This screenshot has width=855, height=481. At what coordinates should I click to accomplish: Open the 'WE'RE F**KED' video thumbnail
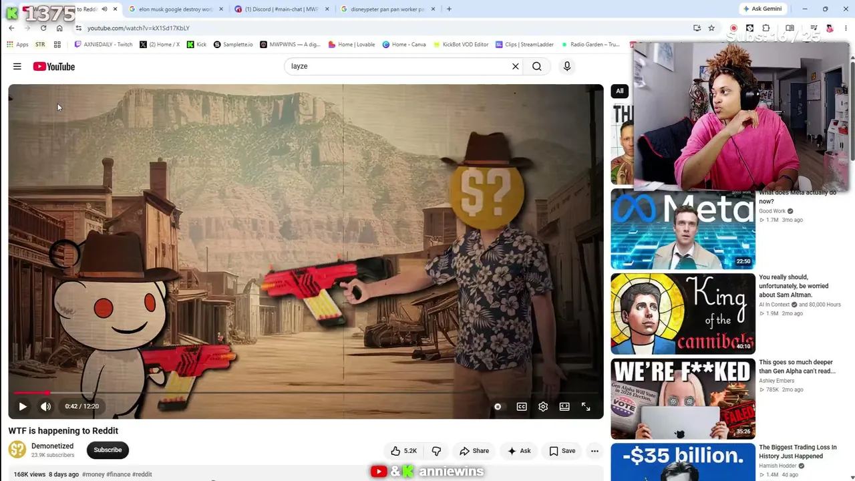(683, 399)
